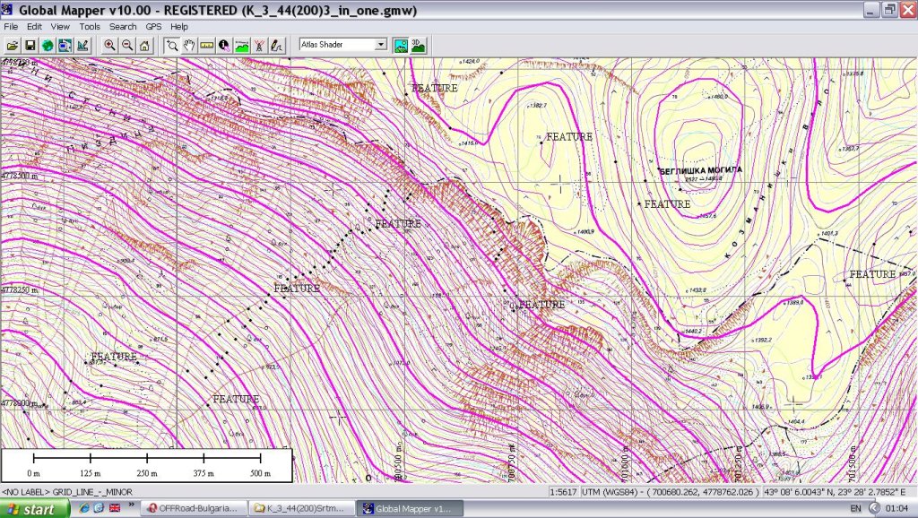Select the Measure ruler tool

206,45
